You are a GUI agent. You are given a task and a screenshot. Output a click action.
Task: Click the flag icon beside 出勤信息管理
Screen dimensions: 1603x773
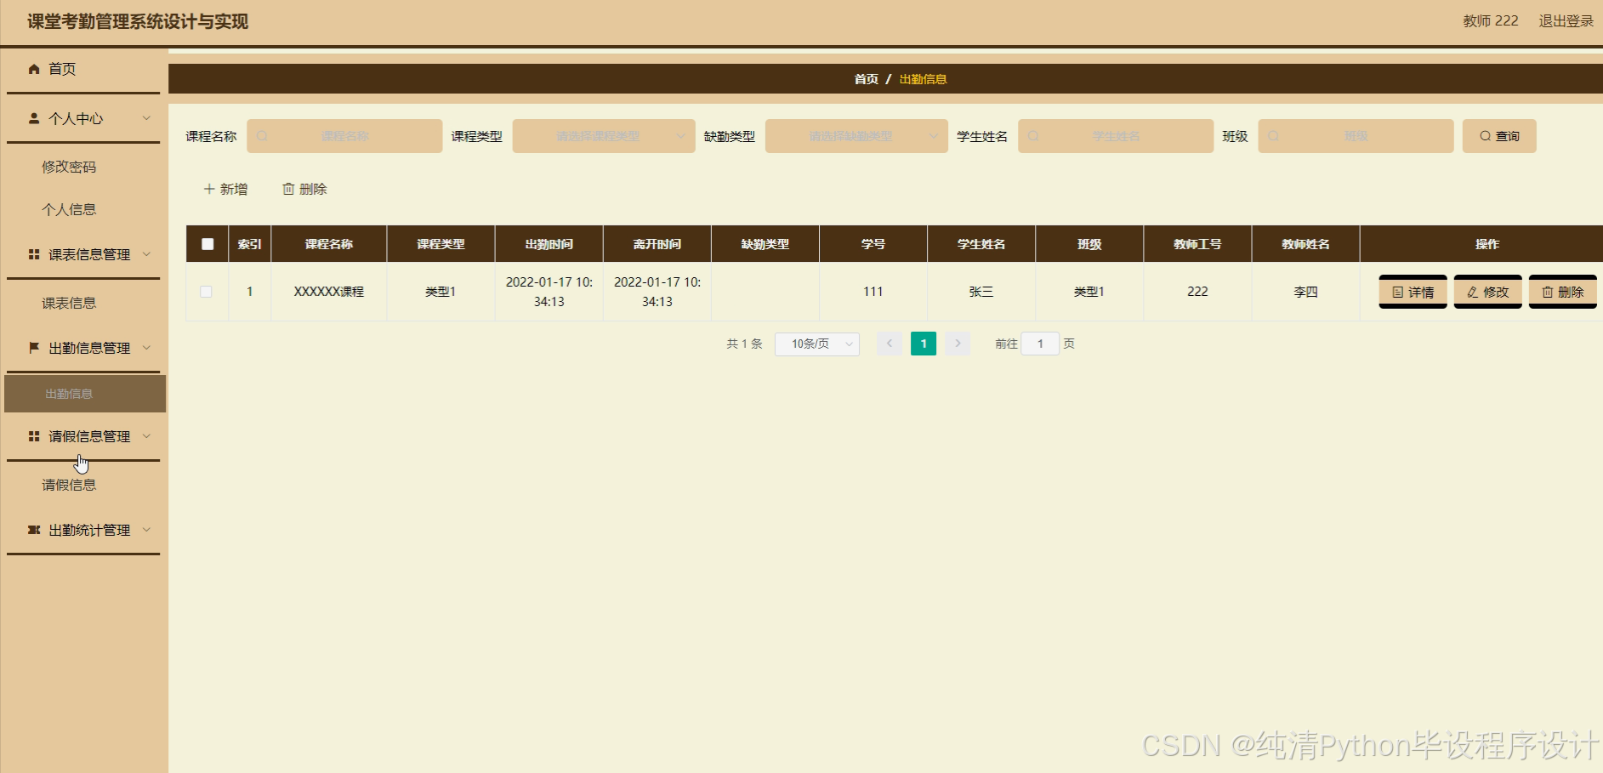(34, 348)
